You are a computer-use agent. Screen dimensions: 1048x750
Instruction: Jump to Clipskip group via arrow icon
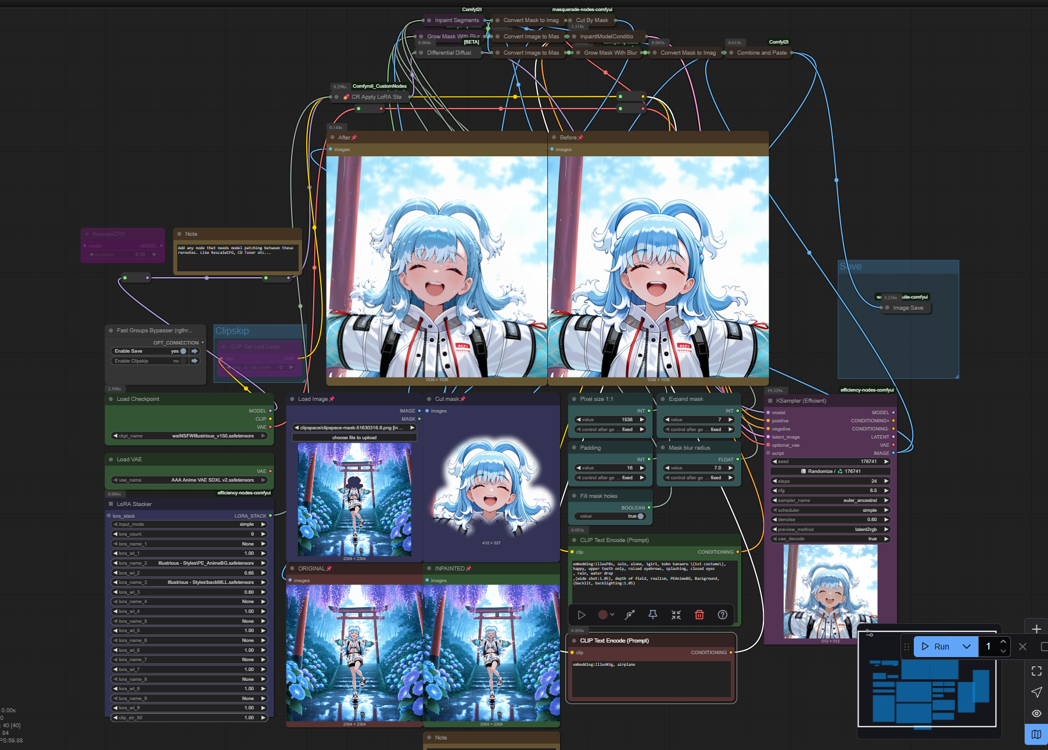point(195,361)
